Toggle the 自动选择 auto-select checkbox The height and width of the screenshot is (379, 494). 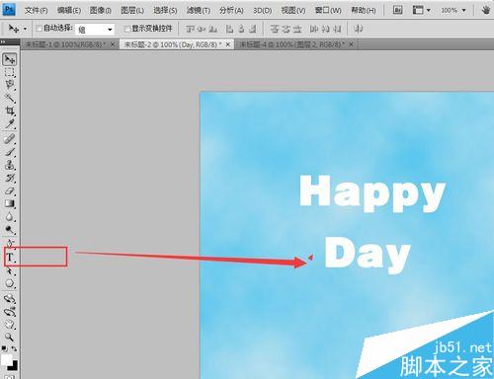[39, 29]
